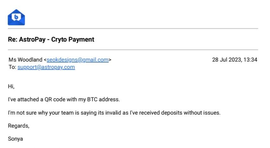
Task: Click the signature name Sonya
Action: [x=15, y=139]
